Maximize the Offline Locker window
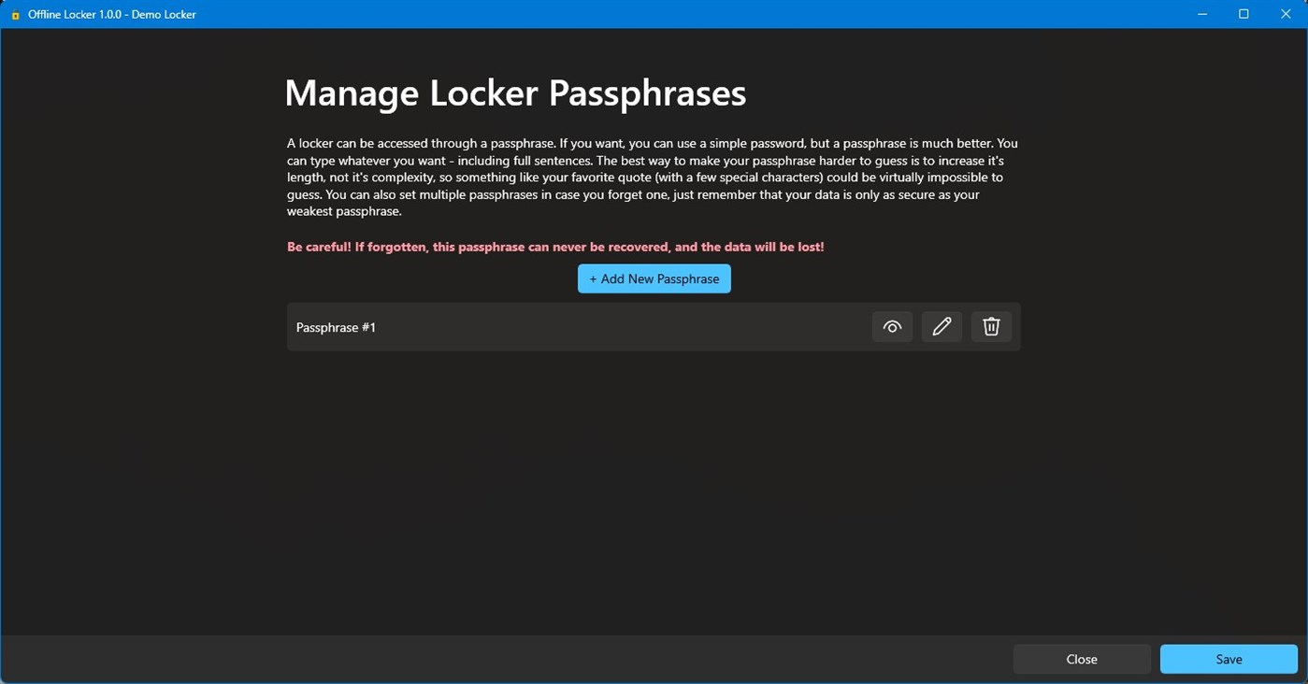Image resolution: width=1308 pixels, height=684 pixels. click(x=1243, y=14)
